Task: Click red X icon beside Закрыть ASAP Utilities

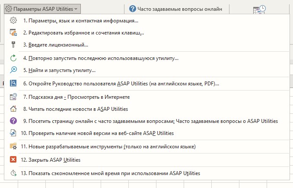Action: pos(13,160)
